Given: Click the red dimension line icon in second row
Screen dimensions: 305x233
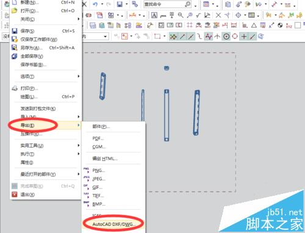Looking at the screenshot, I should click(132, 15).
